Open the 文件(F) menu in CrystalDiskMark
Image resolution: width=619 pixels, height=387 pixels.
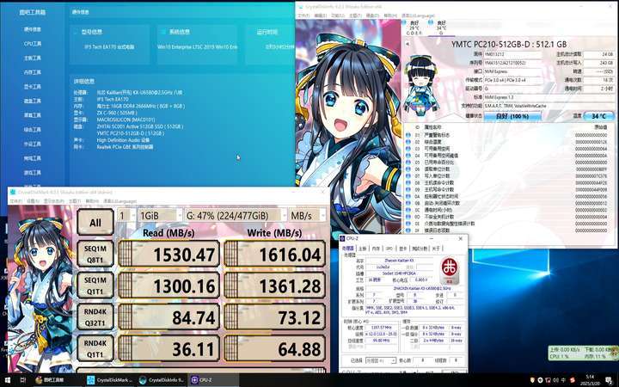pyautogui.click(x=16, y=201)
